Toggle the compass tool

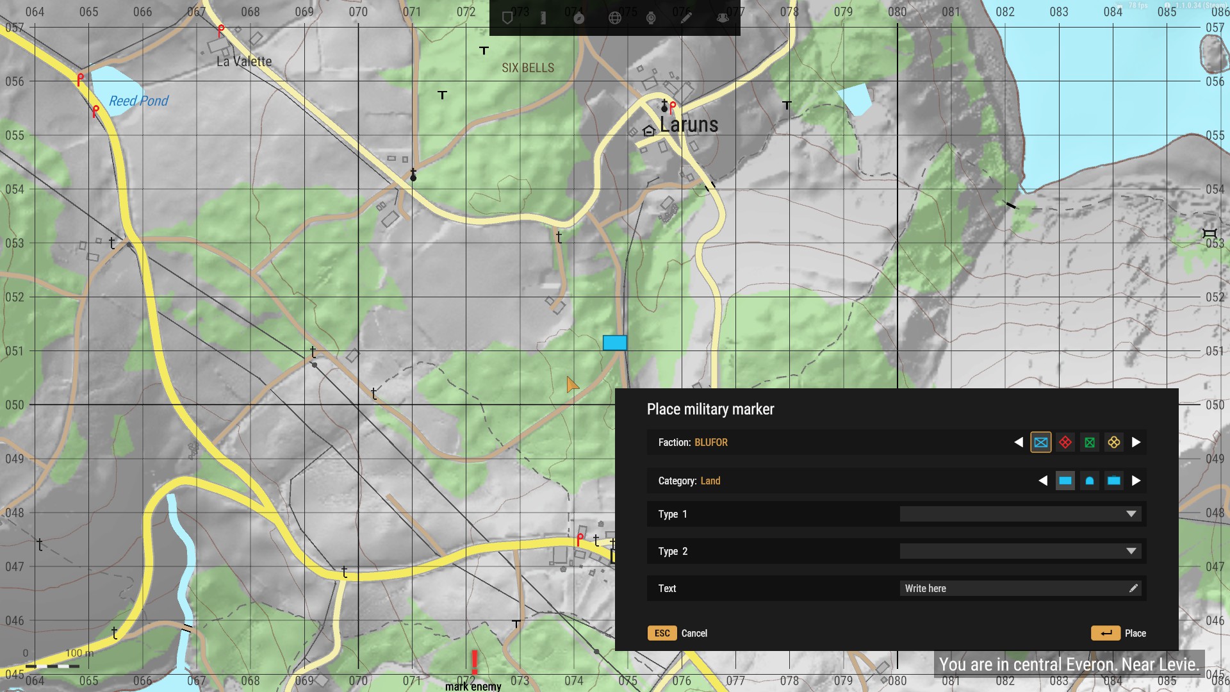pos(579,18)
